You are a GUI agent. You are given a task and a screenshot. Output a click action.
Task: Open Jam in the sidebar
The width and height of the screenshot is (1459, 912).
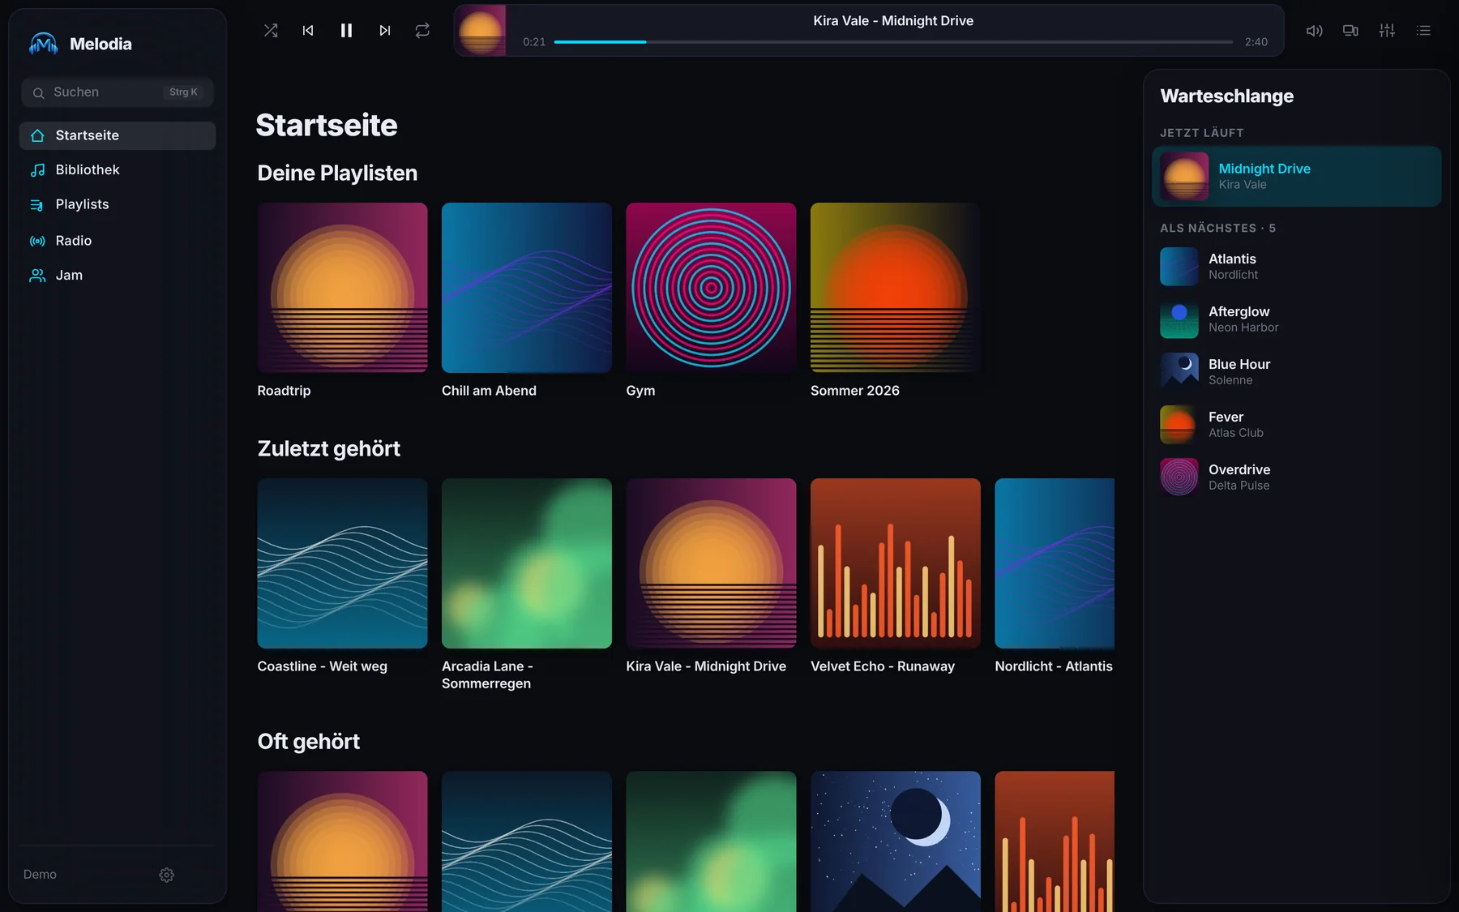click(118, 276)
